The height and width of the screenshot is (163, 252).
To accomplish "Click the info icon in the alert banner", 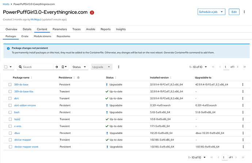I will click(8, 48).
